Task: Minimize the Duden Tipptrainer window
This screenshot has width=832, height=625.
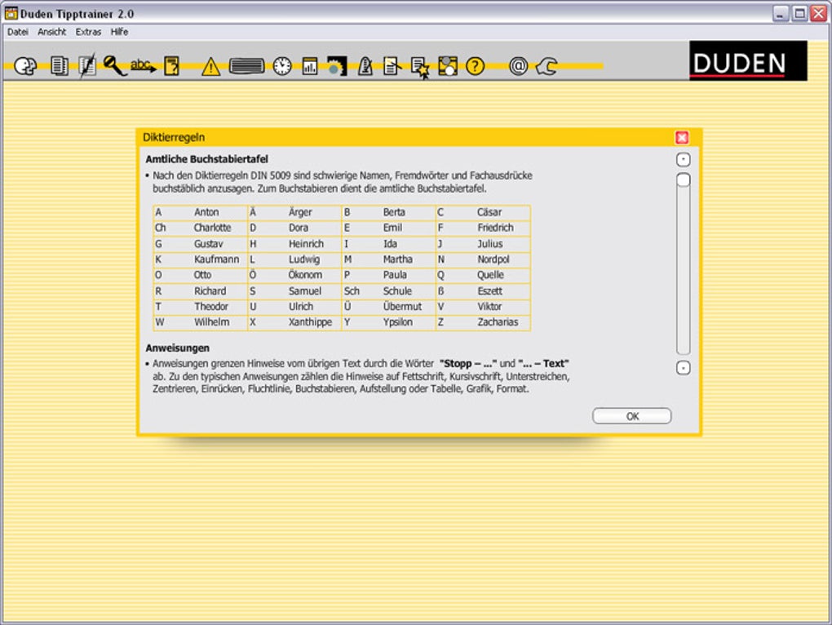Action: (x=780, y=13)
